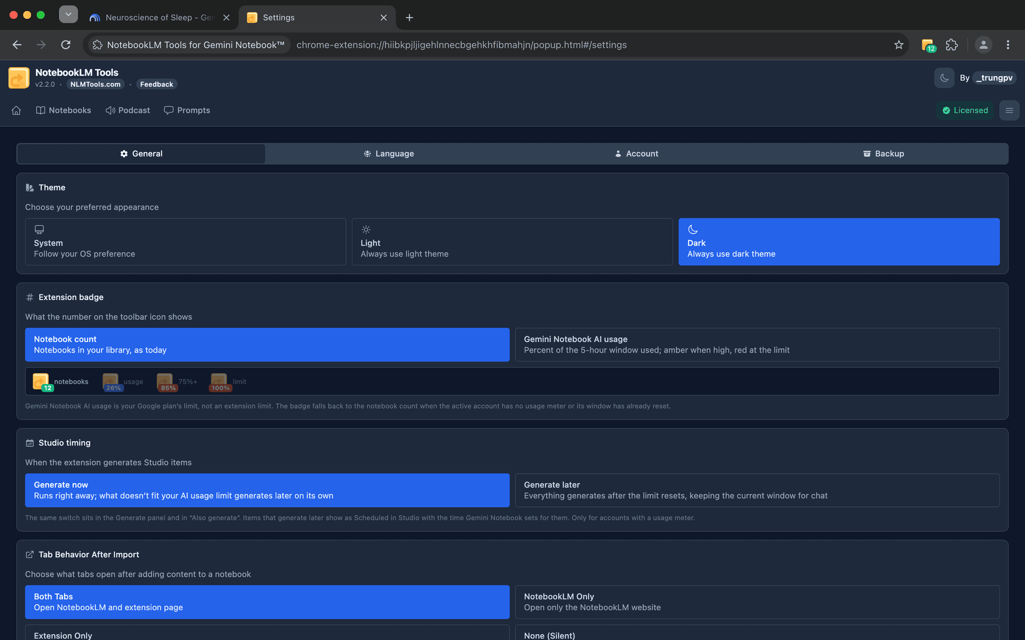This screenshot has width=1025, height=640.
Task: Click the Feedback link
Action: 156,84
